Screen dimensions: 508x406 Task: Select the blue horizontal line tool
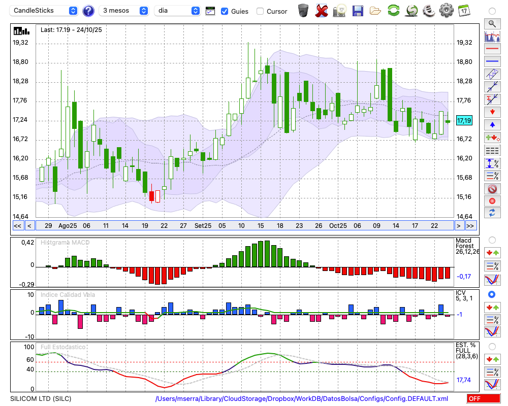pos(492,61)
